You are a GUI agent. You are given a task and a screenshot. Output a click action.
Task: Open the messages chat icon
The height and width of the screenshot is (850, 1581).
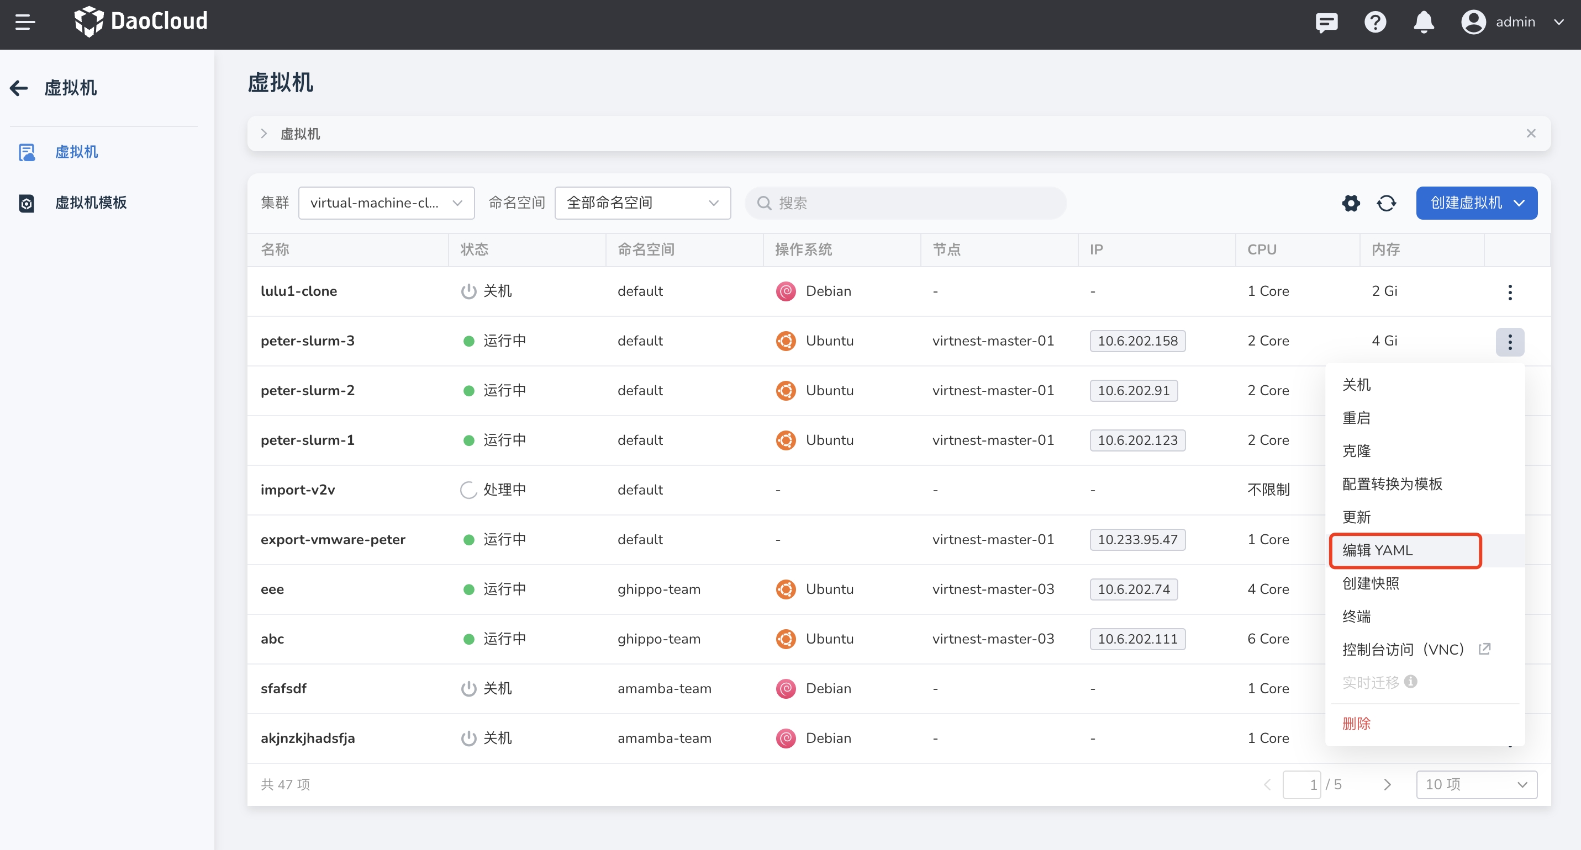click(1326, 23)
